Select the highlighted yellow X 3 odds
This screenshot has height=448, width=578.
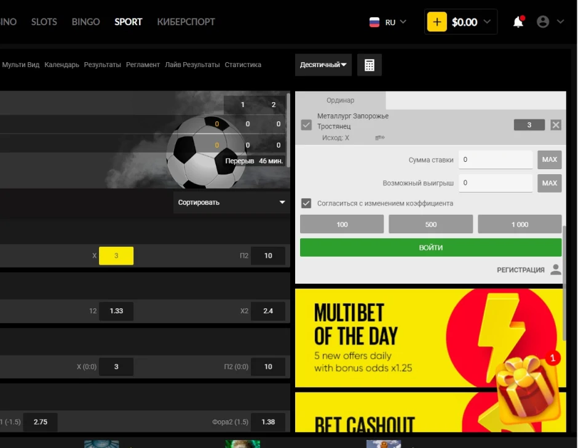click(x=116, y=256)
